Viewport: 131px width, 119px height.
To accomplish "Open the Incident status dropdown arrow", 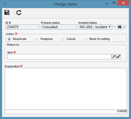I will point(110,27).
